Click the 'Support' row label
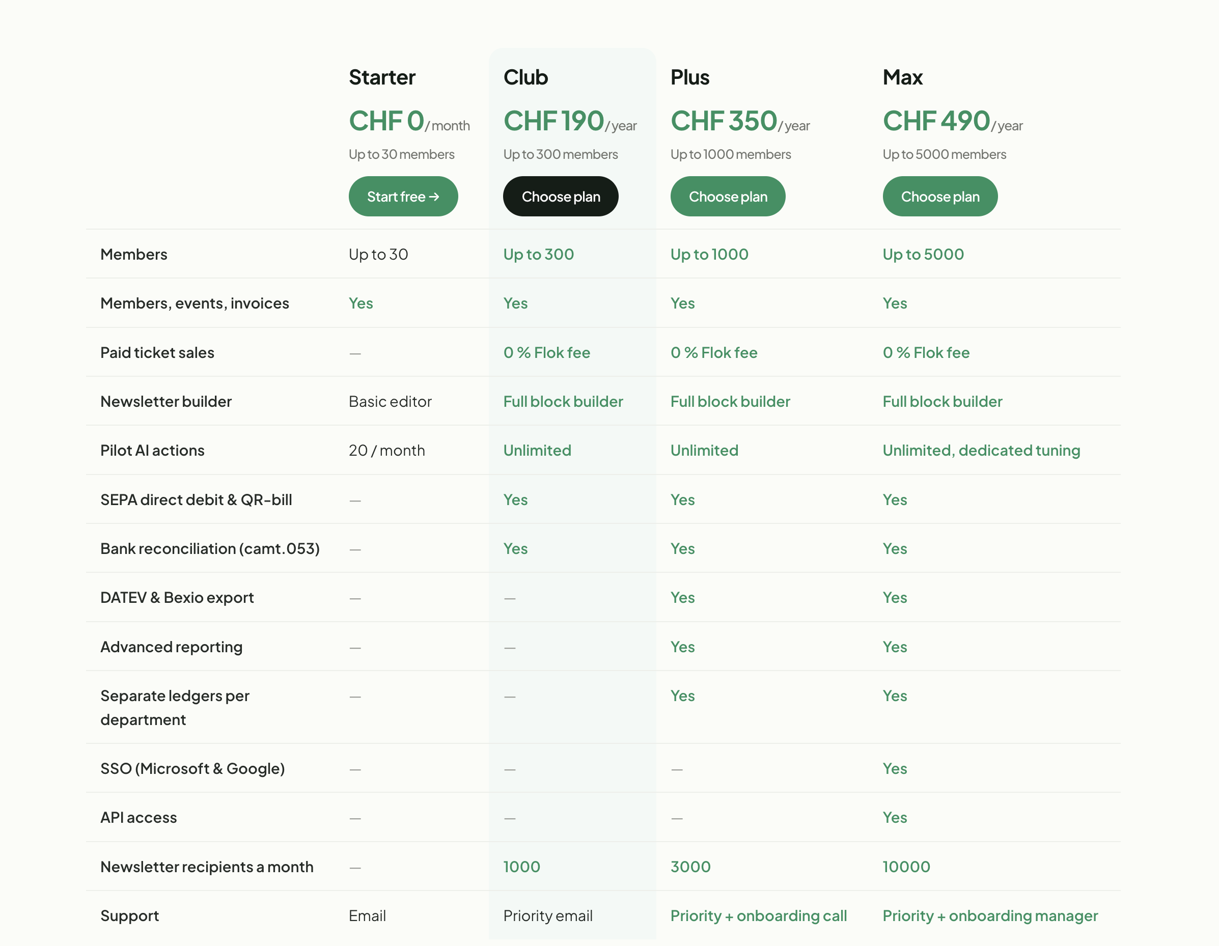This screenshot has width=1219, height=946. [x=129, y=916]
